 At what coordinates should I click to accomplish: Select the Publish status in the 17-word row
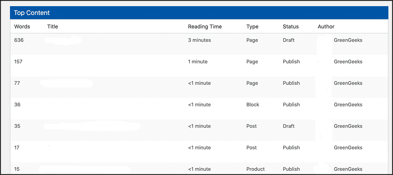pyautogui.click(x=291, y=148)
